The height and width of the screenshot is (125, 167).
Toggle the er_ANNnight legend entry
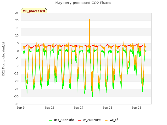[89, 120]
